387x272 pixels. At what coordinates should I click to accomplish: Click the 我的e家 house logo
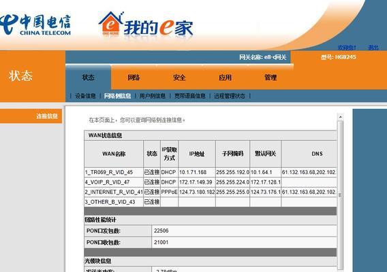click(146, 24)
